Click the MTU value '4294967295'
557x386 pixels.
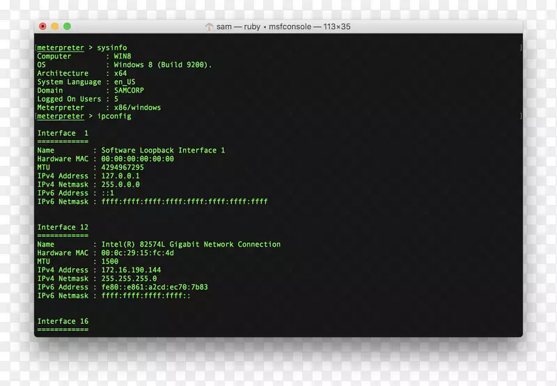coord(123,167)
